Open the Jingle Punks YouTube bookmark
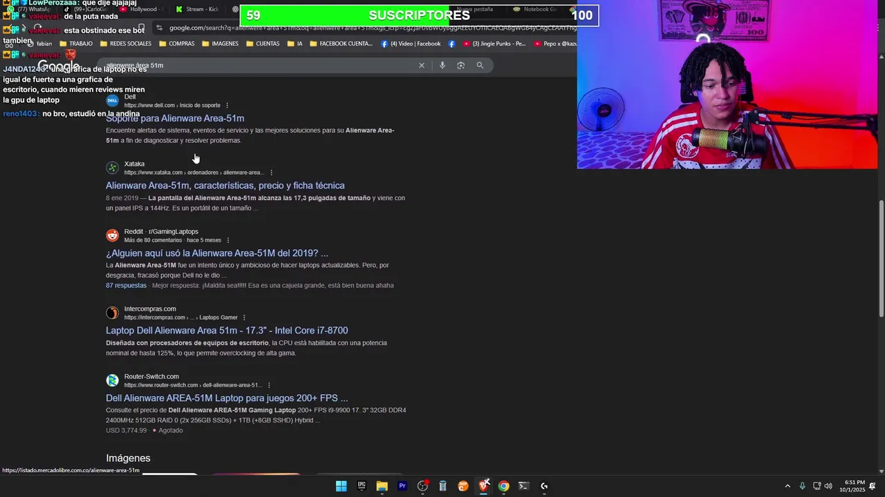 point(494,43)
